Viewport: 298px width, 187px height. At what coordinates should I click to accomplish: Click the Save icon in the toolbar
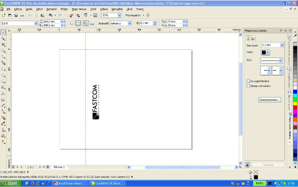pos(15,15)
